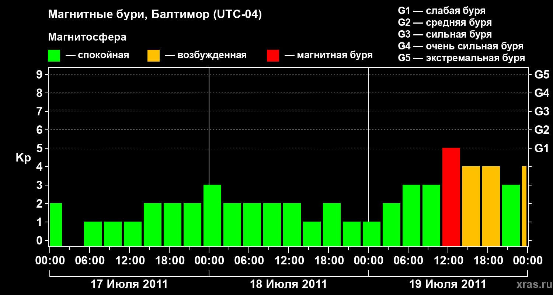Image resolution: width=553 pixels, height=295 pixels.
Task: Click the narrow orange bar at far right
Action: click(x=524, y=206)
